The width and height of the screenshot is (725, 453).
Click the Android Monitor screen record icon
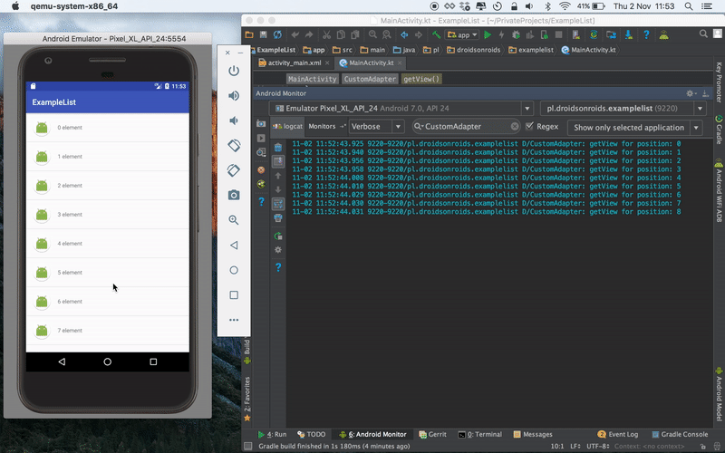(x=261, y=139)
